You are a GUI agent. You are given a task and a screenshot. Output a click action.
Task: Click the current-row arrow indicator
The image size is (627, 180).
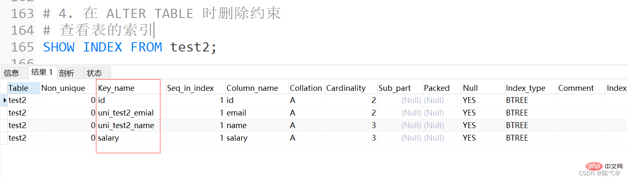click(5, 100)
